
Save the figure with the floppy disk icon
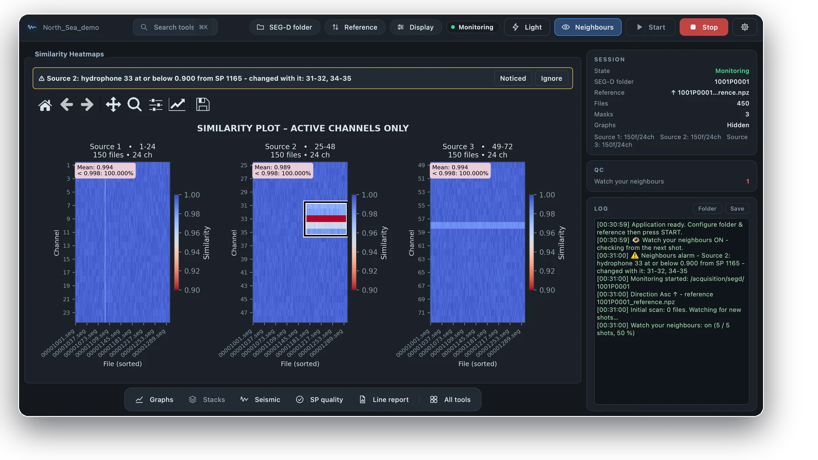coord(203,105)
